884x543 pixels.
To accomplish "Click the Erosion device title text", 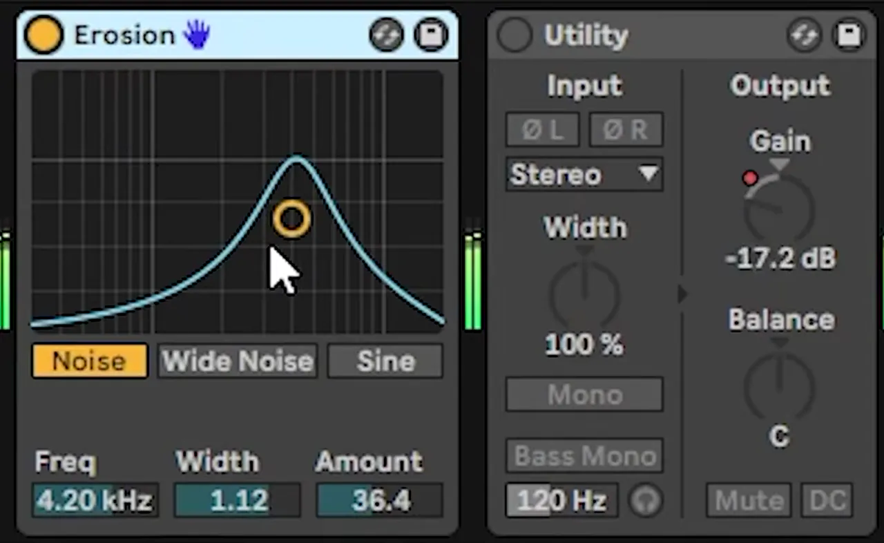I will pos(124,35).
